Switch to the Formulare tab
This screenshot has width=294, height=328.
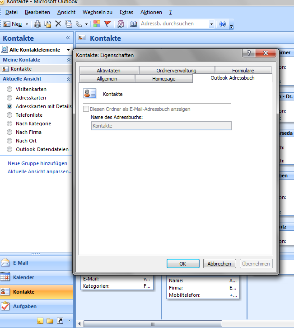point(243,71)
